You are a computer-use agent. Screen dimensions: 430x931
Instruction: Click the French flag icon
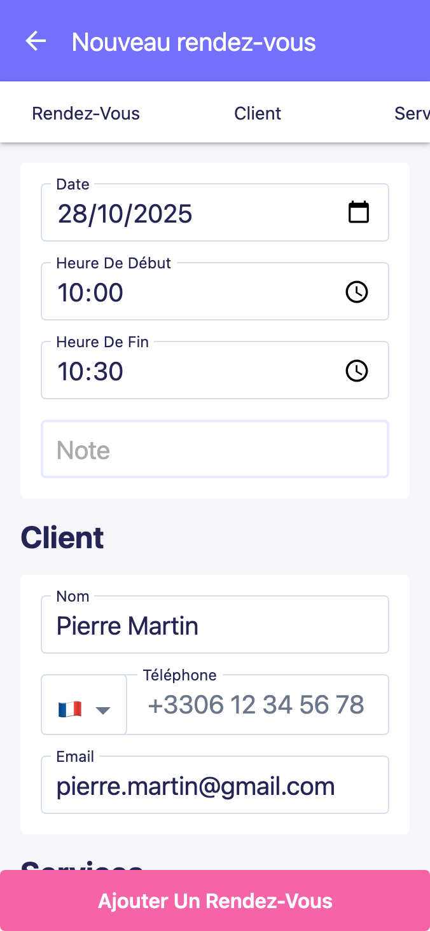click(x=70, y=709)
